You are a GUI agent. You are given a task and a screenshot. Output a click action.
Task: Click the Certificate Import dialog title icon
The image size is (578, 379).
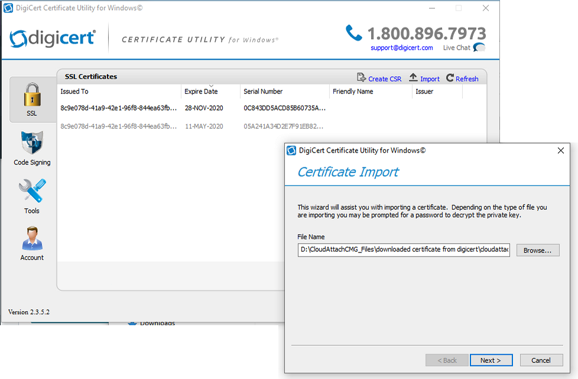(x=291, y=150)
